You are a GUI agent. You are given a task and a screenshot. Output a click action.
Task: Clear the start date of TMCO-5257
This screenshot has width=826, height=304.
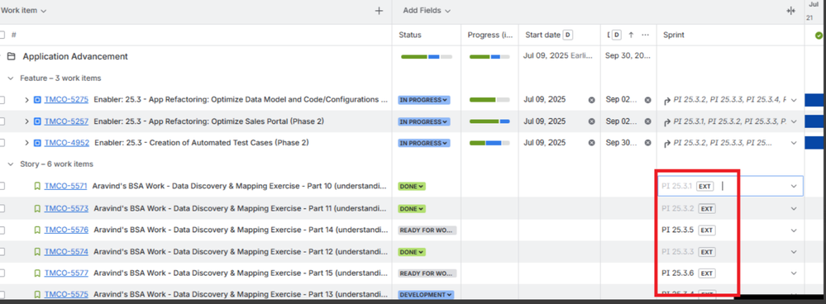[x=591, y=121]
